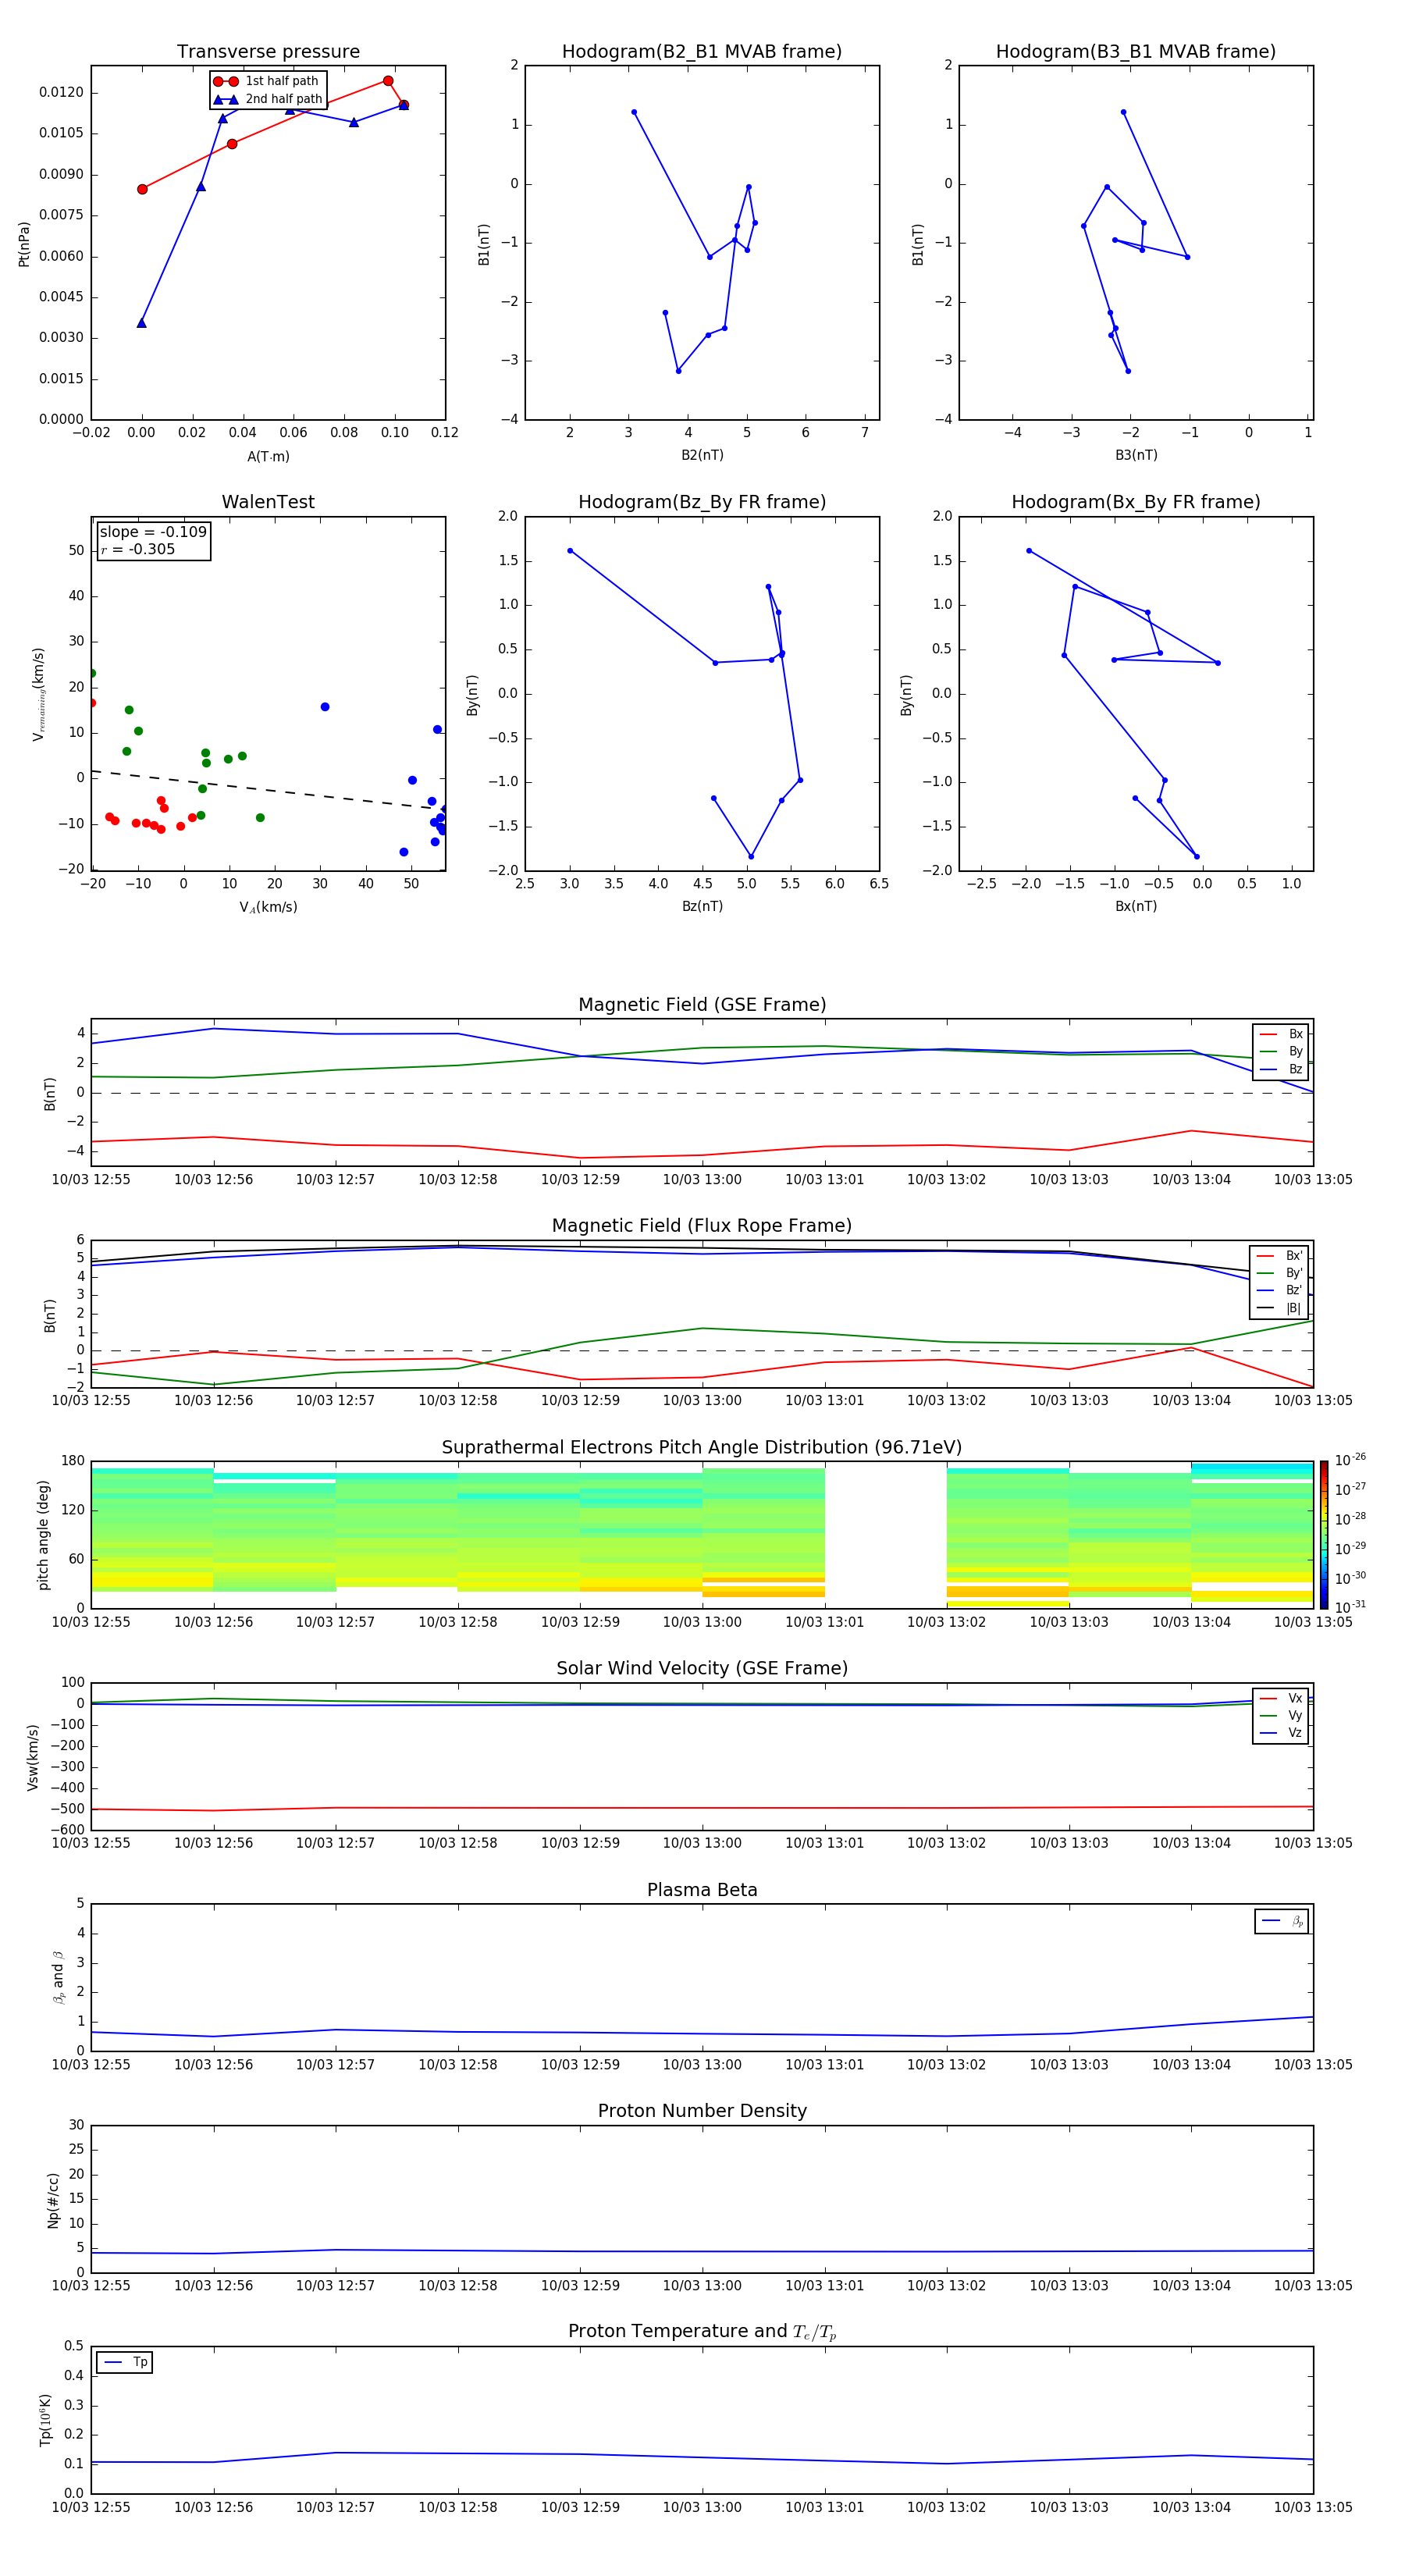Viewport: 1405px width, 2576px height.
Task: Click the '180' tick on pitch angle axis
Action: (73, 1461)
